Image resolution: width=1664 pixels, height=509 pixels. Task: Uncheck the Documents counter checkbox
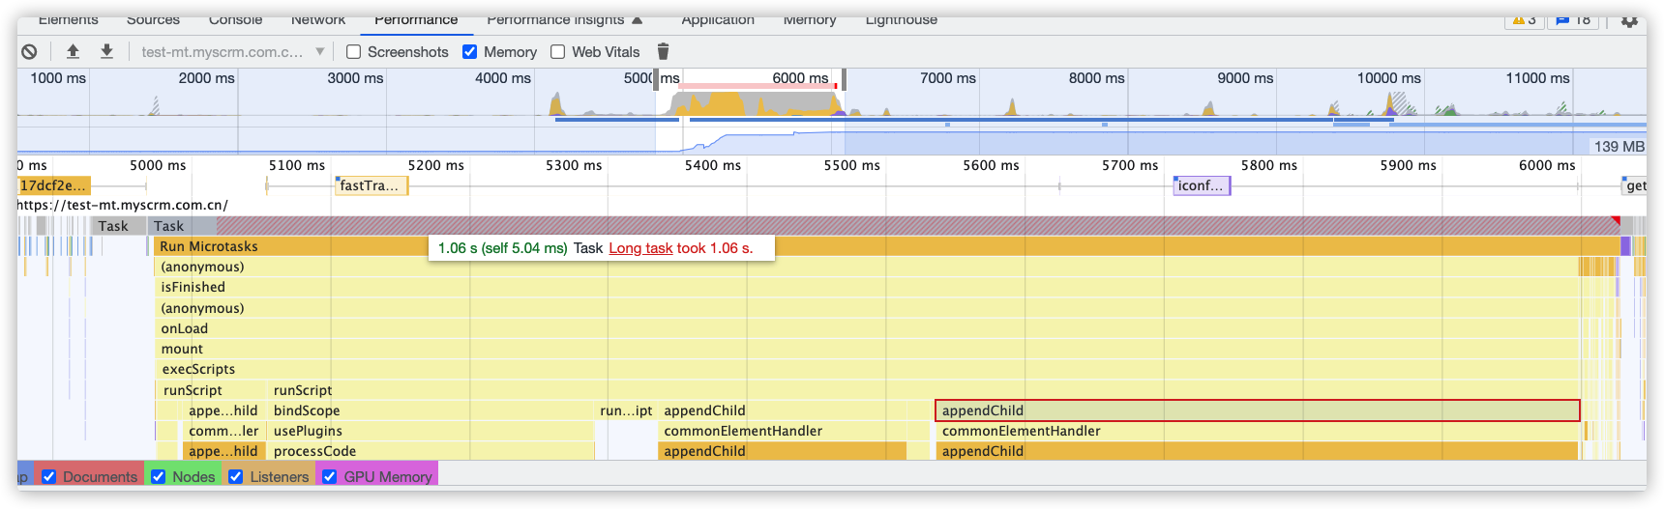[49, 476]
